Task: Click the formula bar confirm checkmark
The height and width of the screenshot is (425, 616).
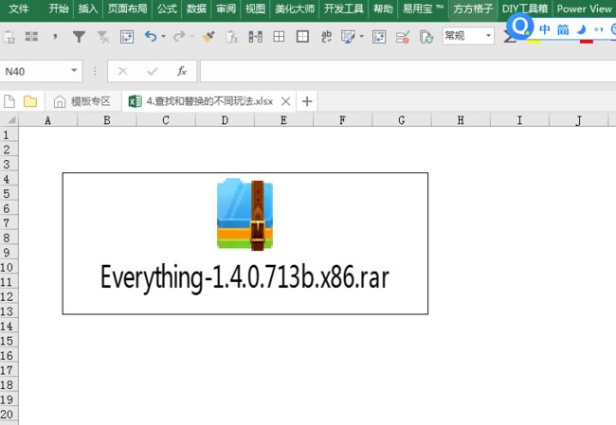Action: coord(153,71)
